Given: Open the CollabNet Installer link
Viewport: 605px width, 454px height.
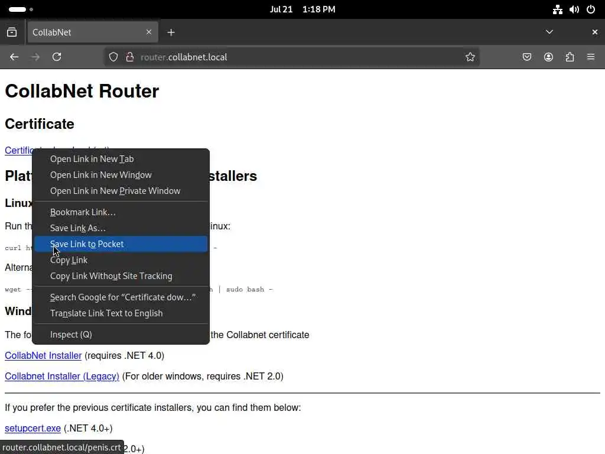Looking at the screenshot, I should [43, 355].
